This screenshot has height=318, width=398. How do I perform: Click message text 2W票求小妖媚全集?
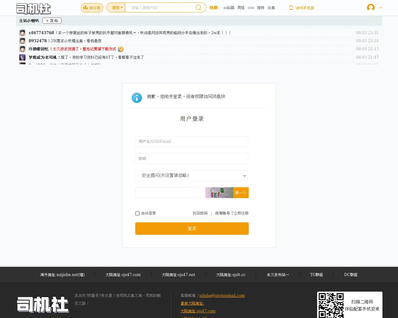[76, 41]
